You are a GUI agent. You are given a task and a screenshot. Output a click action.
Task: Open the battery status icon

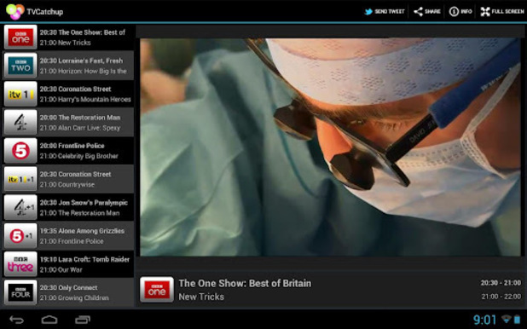(517, 320)
